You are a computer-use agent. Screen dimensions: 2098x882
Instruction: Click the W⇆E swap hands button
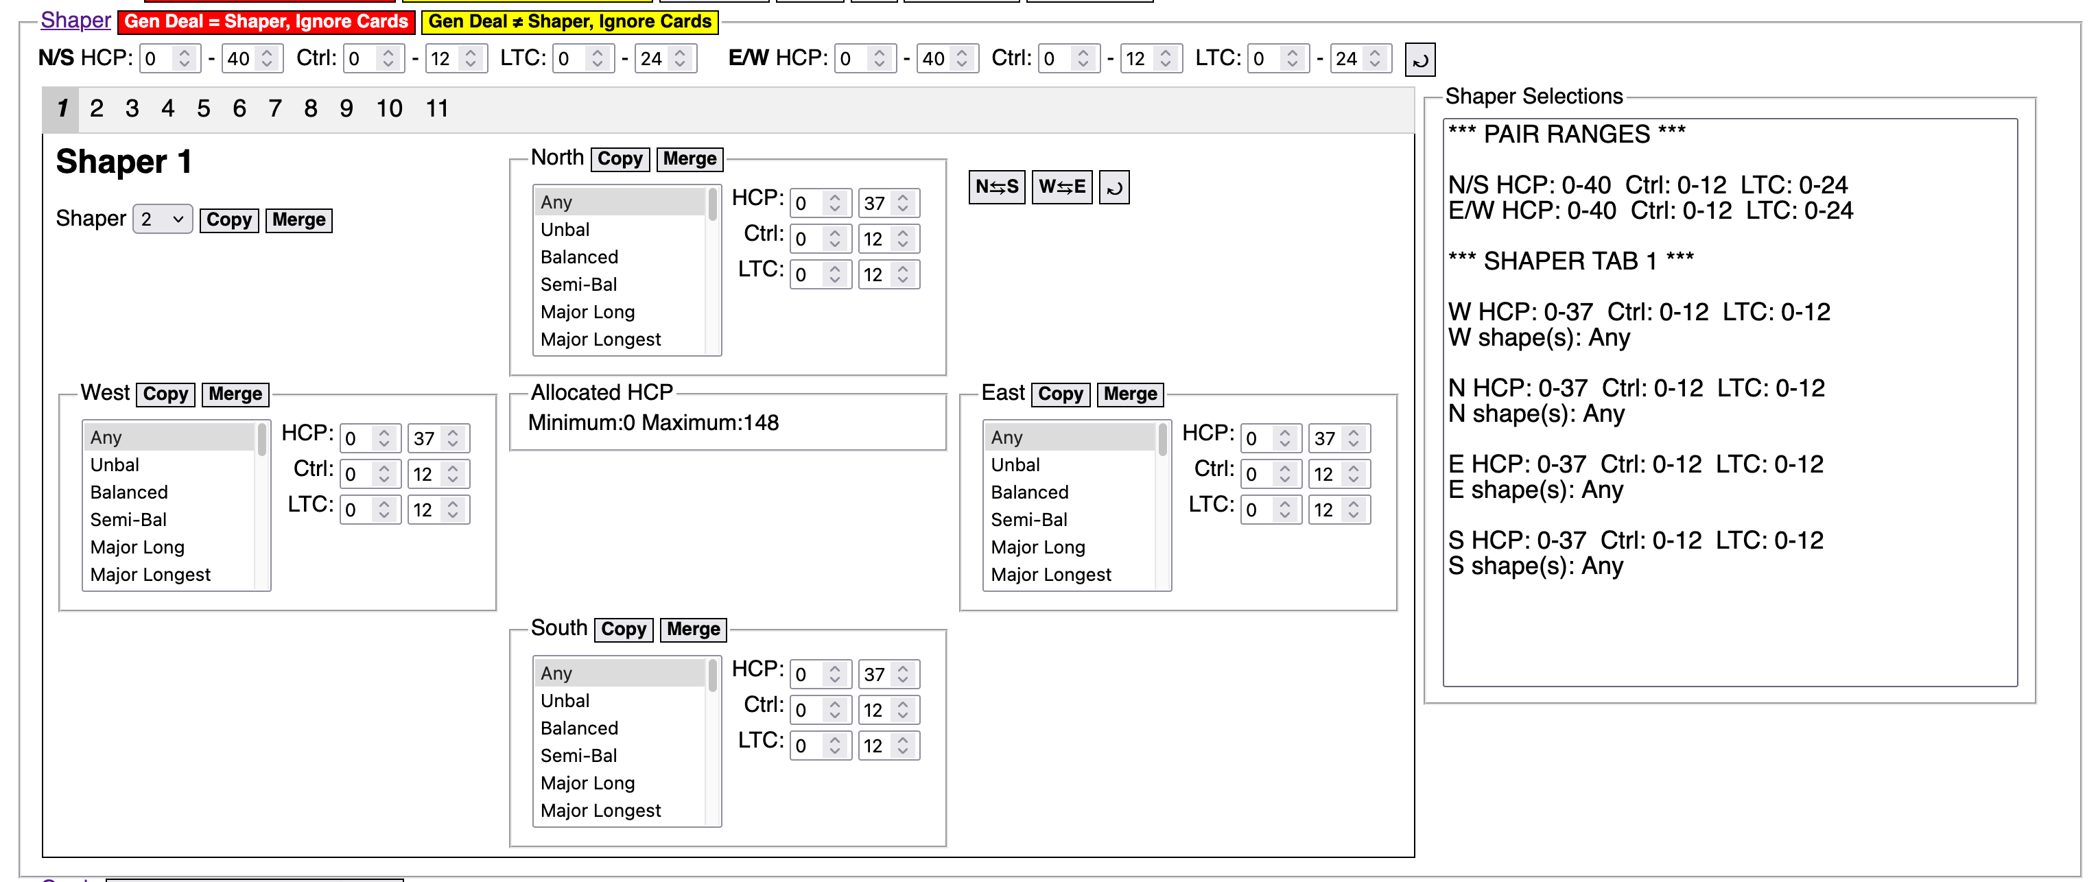(x=1061, y=187)
